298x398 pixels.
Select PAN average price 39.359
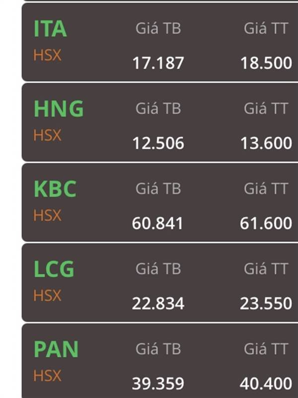(x=158, y=384)
